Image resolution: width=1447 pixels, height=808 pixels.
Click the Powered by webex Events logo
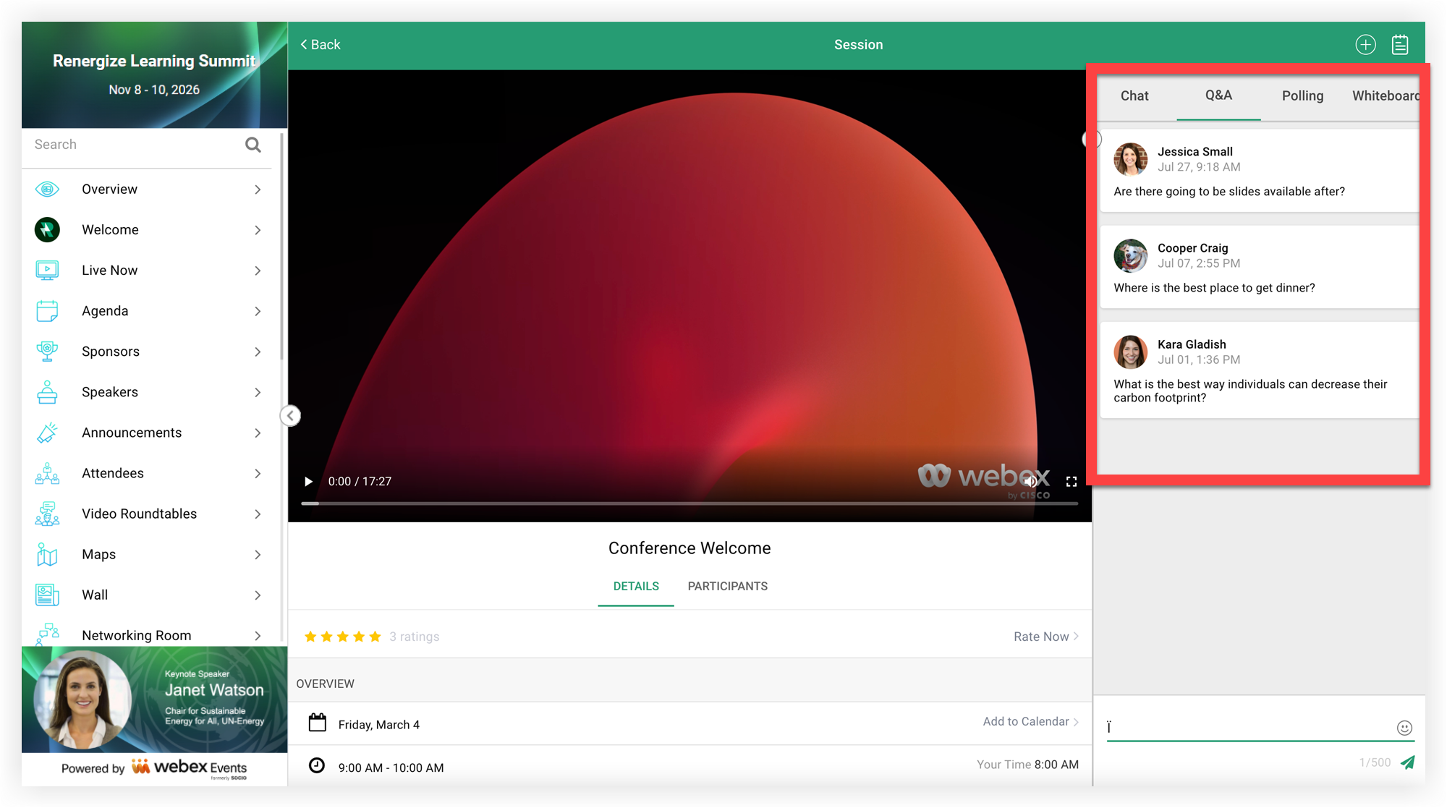(155, 768)
